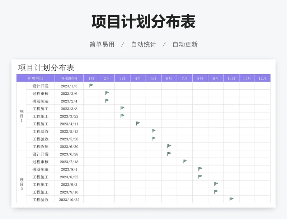Image resolution: width=287 pixels, height=219 pixels.
Task: Click the 简单易用 subtitle text
Action: (x=102, y=44)
